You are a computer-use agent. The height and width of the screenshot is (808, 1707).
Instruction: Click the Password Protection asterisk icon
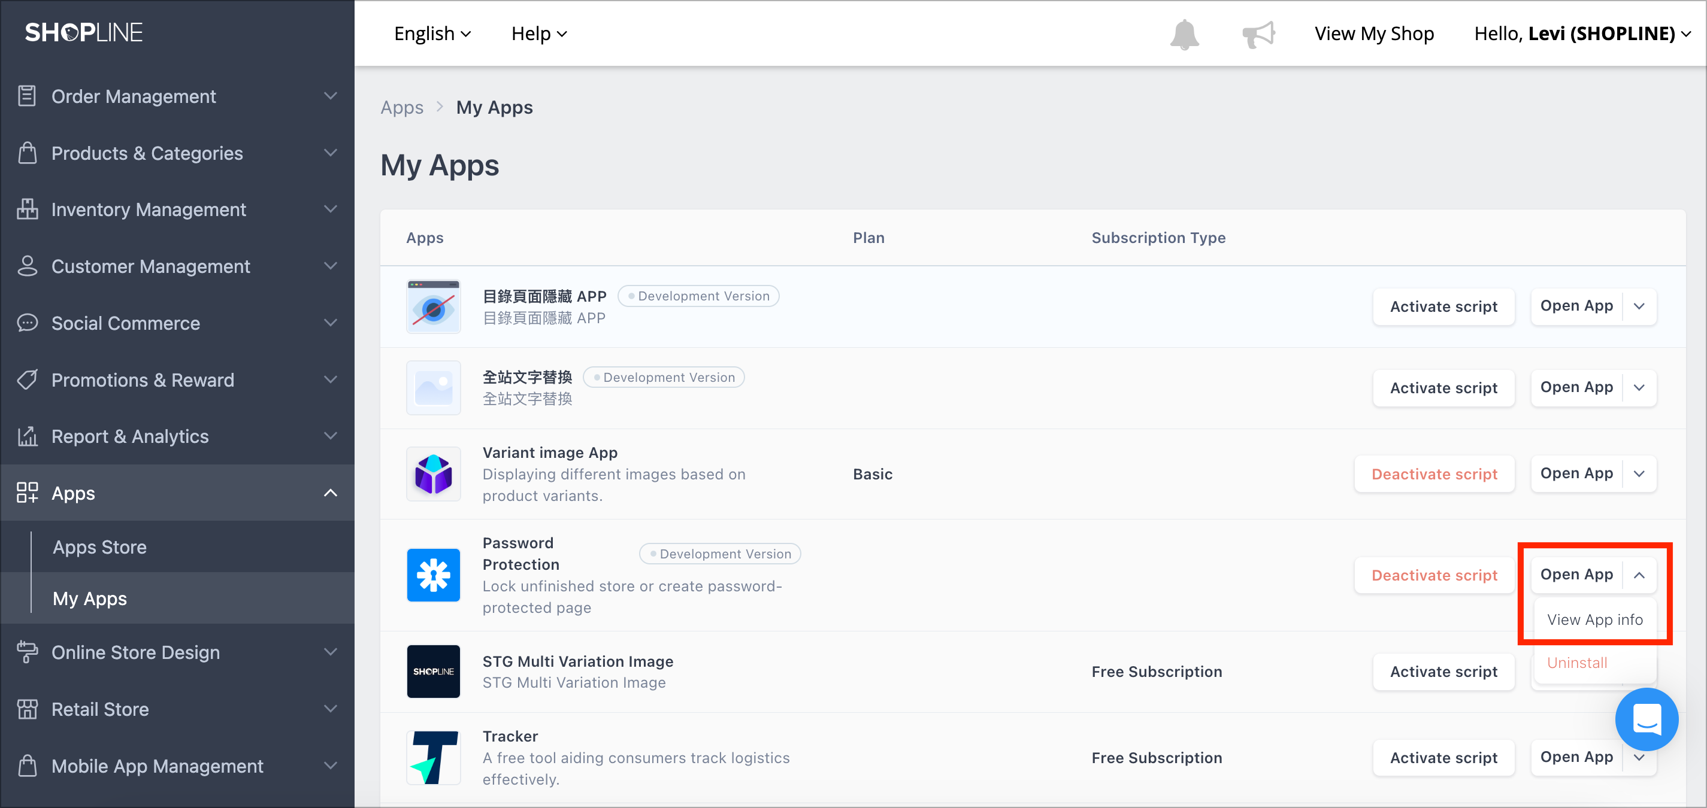(x=434, y=575)
